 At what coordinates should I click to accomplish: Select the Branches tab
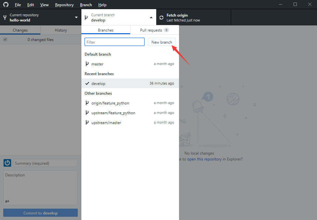[x=106, y=30]
